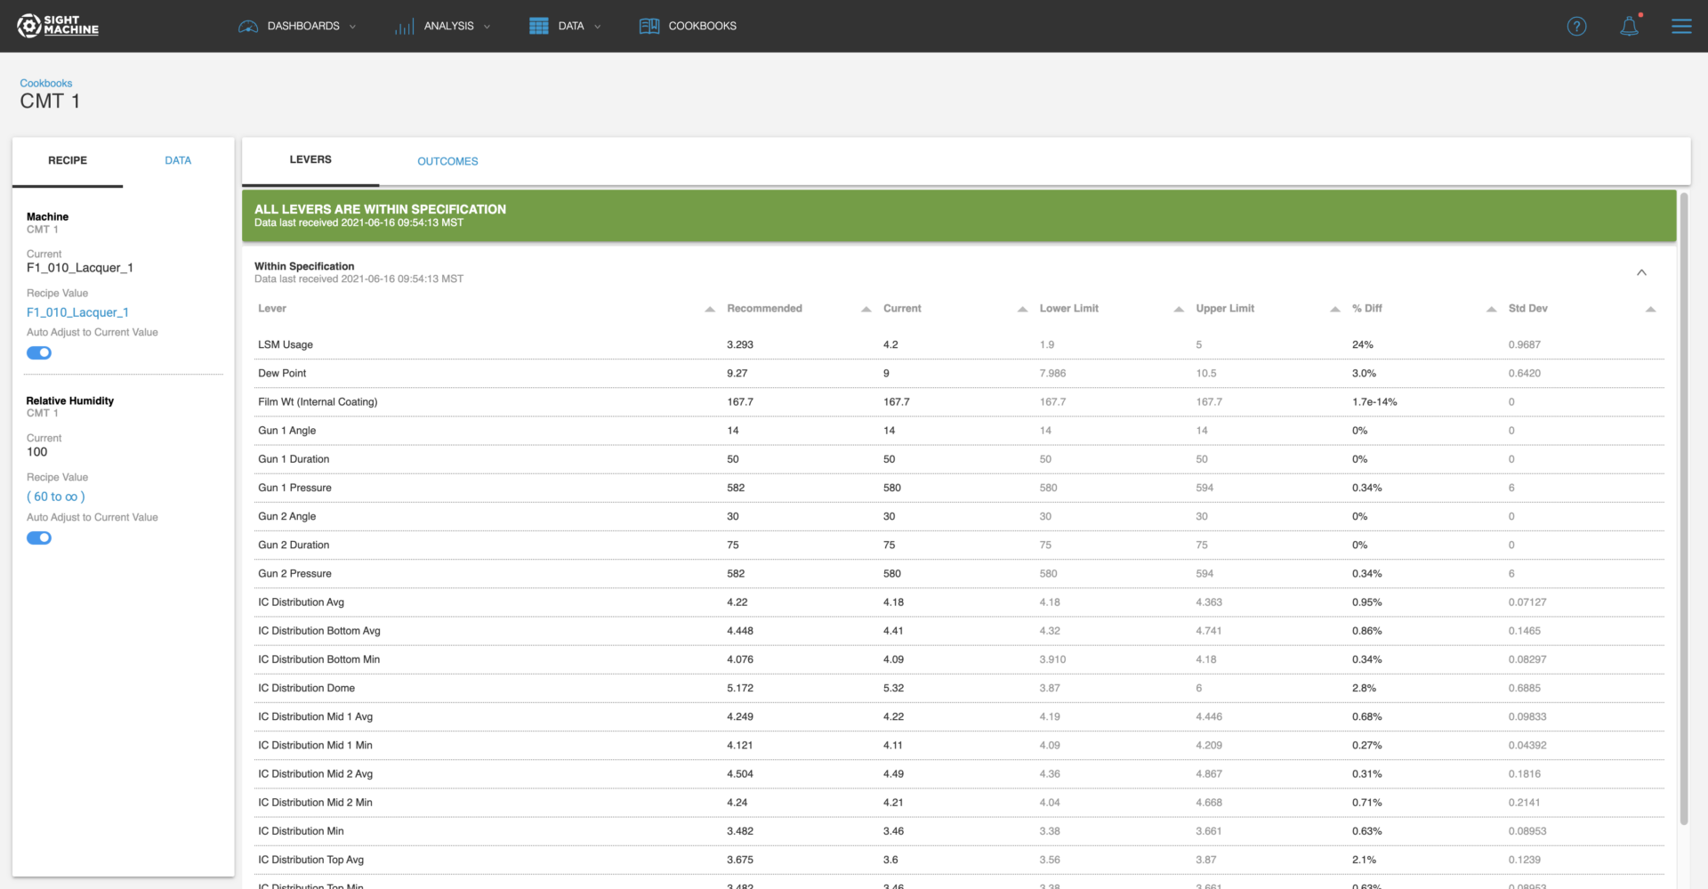Toggle Relative Humidity auto adjust switch

click(x=39, y=538)
